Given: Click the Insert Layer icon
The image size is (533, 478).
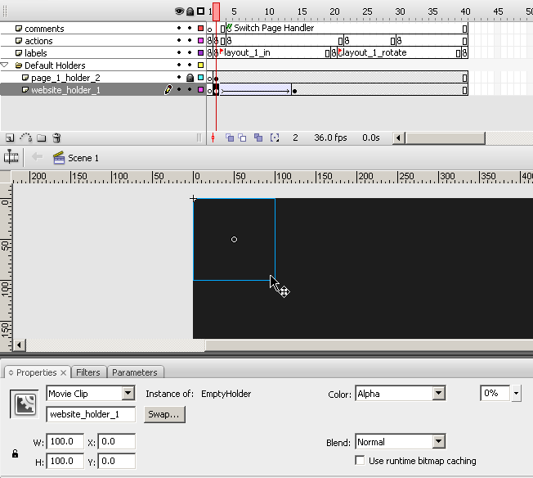Looking at the screenshot, I should click(10, 138).
